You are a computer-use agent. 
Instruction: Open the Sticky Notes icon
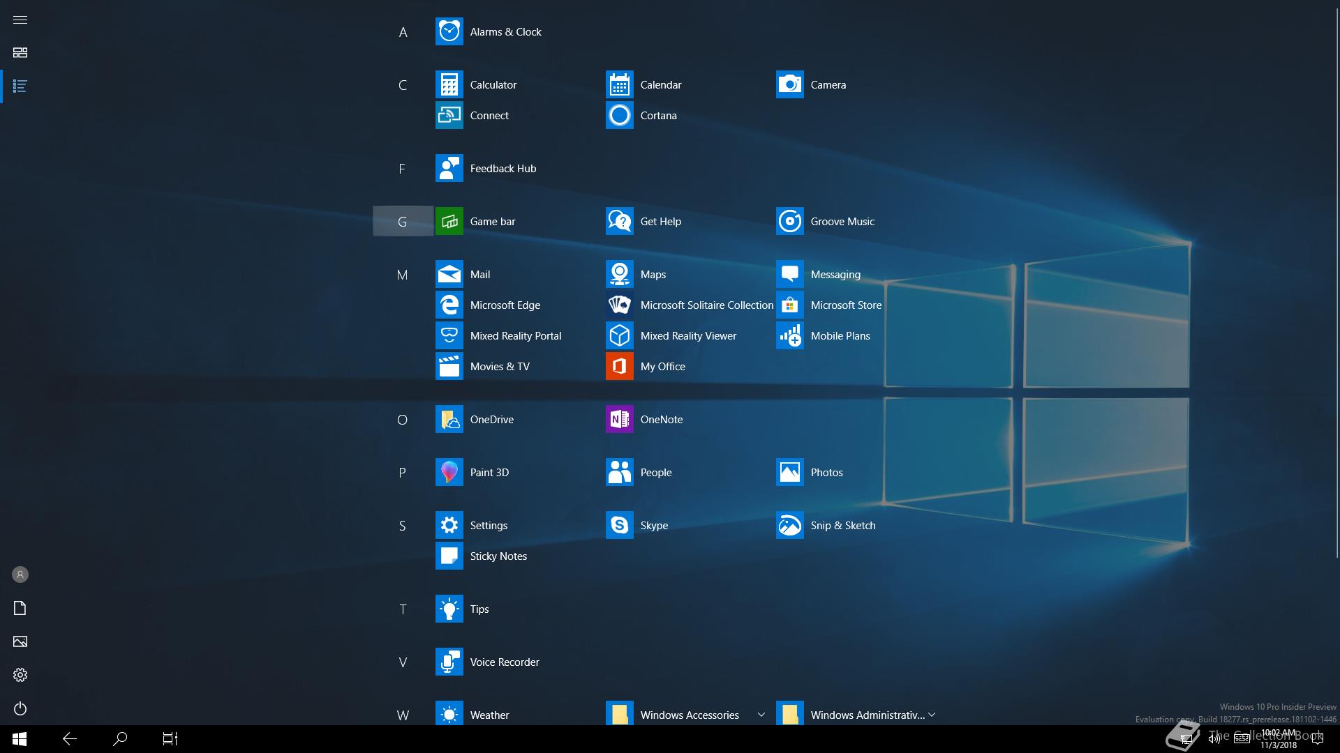tap(449, 556)
